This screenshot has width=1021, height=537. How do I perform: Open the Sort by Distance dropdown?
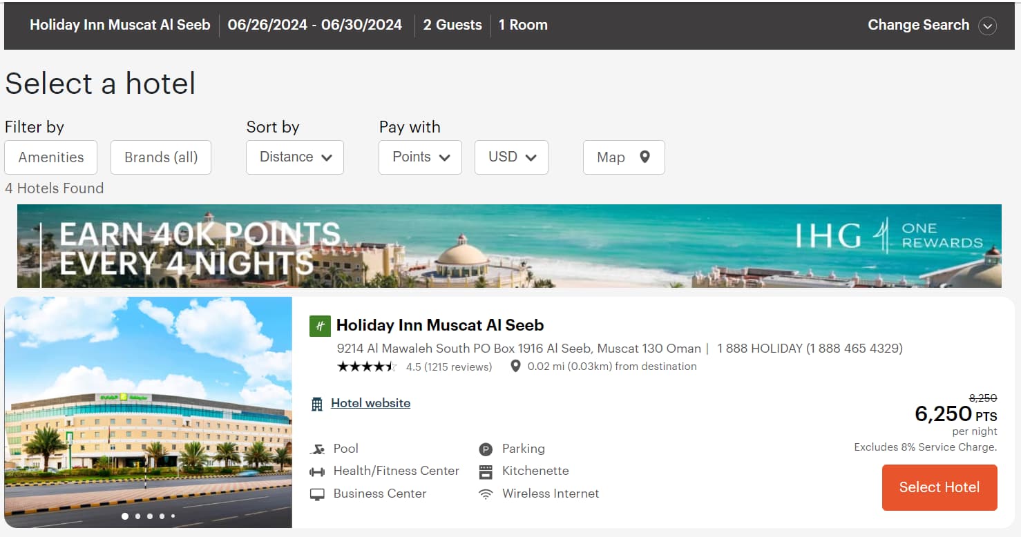click(295, 157)
